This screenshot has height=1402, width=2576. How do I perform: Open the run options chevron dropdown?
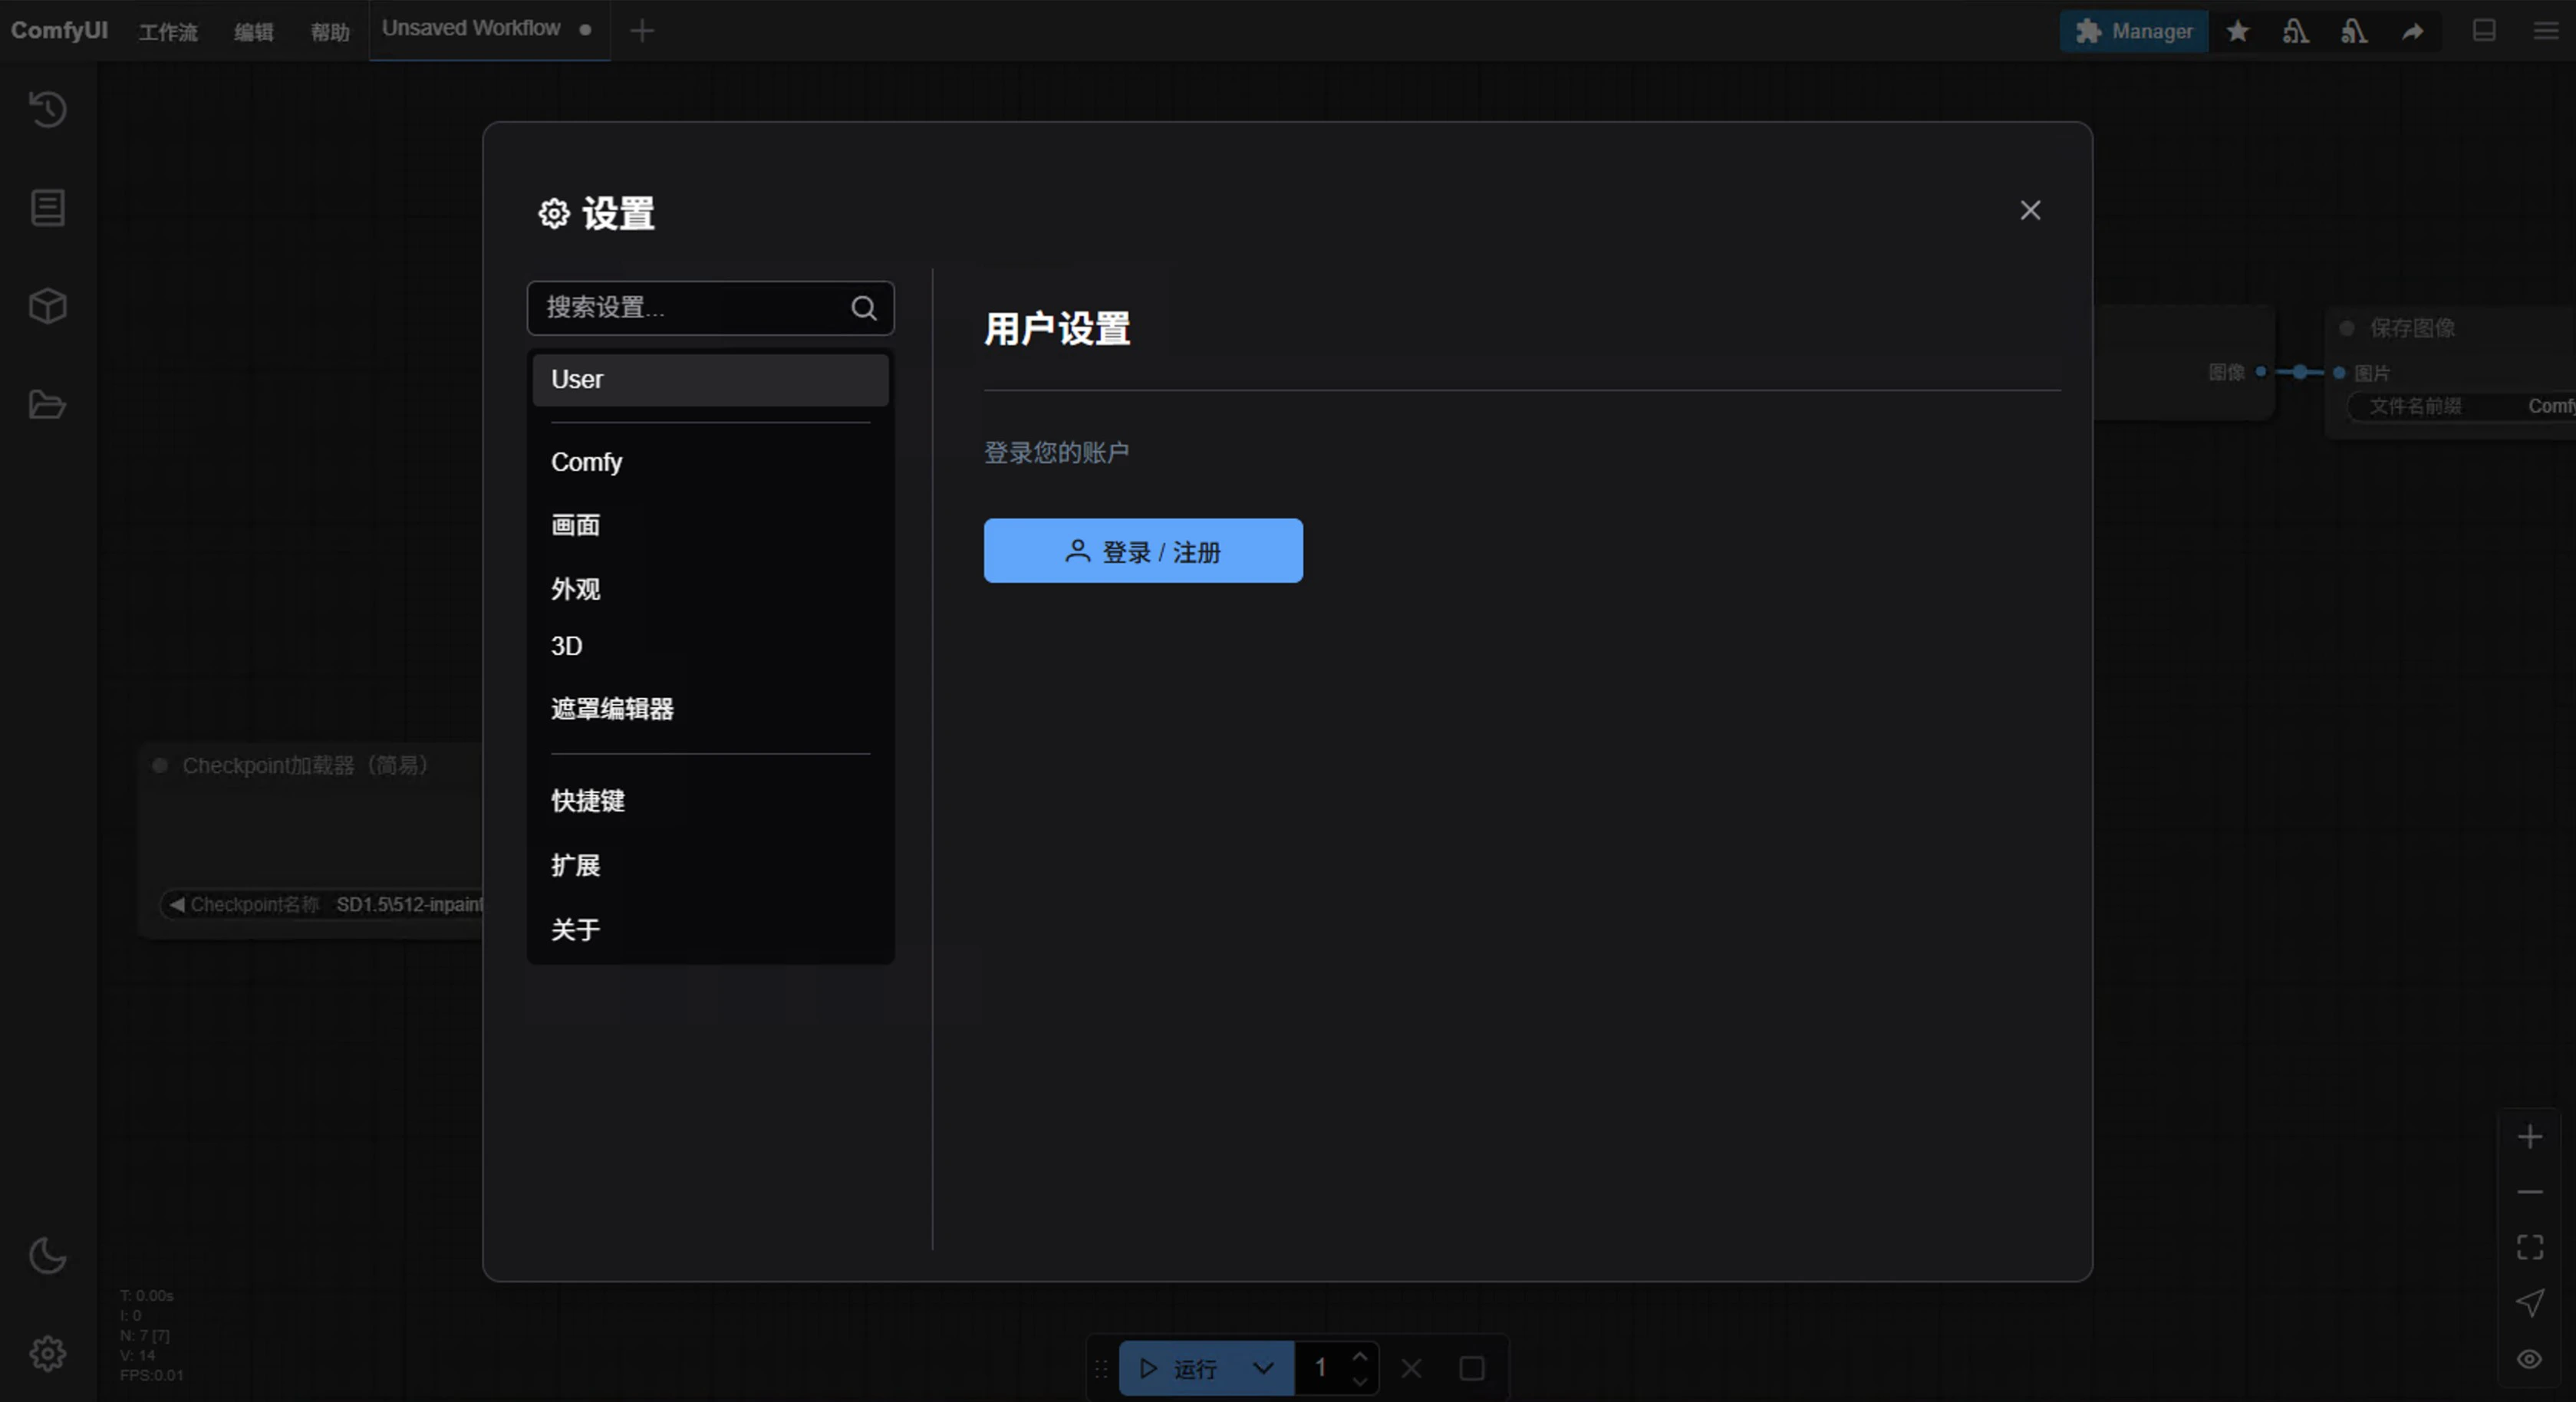(x=1262, y=1369)
